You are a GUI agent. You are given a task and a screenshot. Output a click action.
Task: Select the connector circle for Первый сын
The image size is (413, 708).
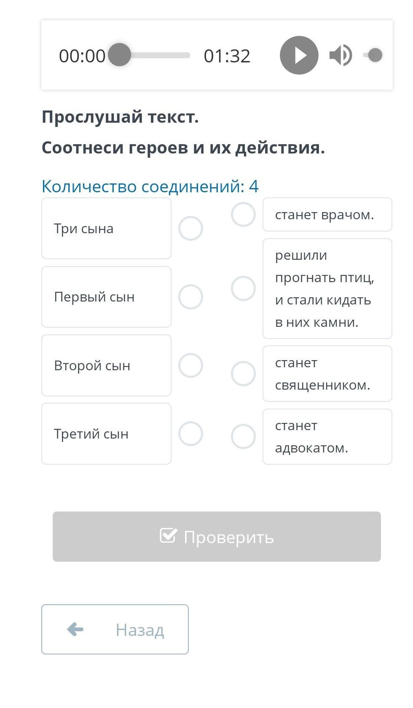pyautogui.click(x=190, y=297)
